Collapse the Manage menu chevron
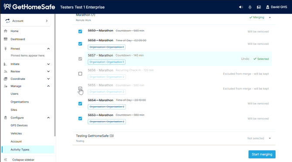292x162 pixels. 48,86
